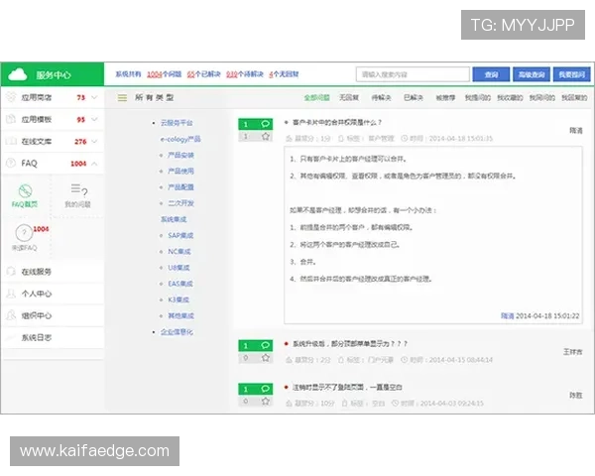Click the clock icon of 2014-04-03 timestamp

tap(395, 404)
